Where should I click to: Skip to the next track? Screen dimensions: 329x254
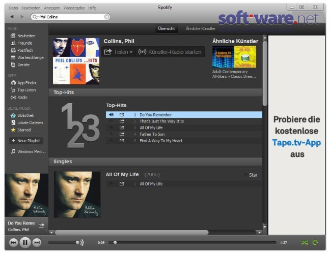37,242
